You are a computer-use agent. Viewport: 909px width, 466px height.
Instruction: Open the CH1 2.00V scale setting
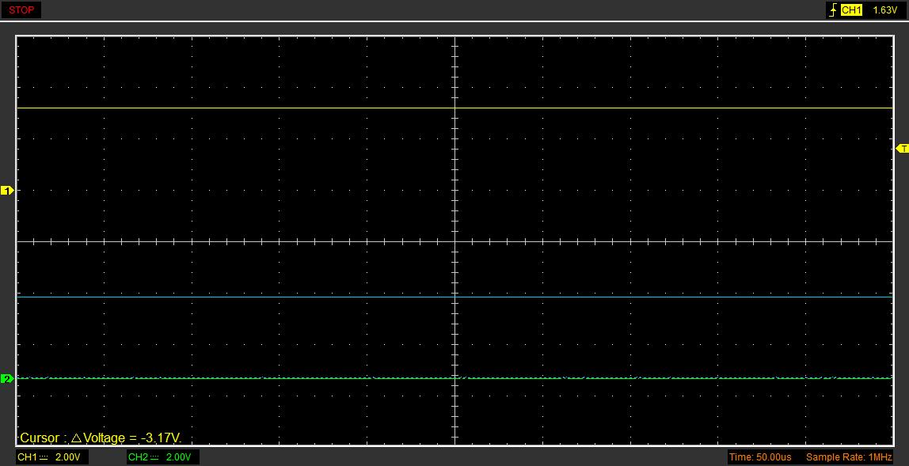(67, 457)
